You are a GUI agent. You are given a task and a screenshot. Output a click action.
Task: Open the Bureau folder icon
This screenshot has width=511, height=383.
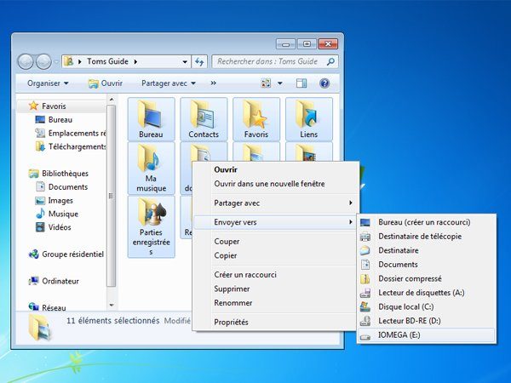152,119
